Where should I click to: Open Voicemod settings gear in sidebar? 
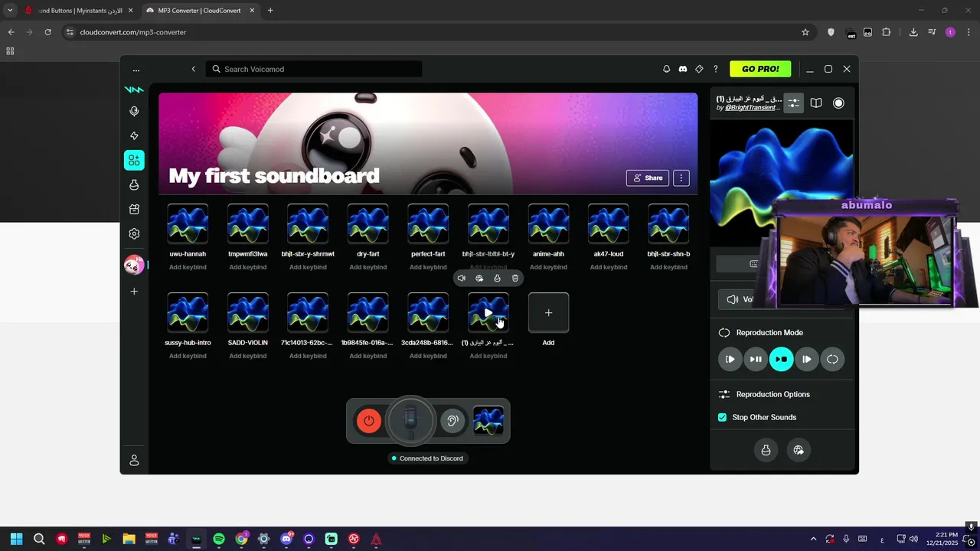134,233
